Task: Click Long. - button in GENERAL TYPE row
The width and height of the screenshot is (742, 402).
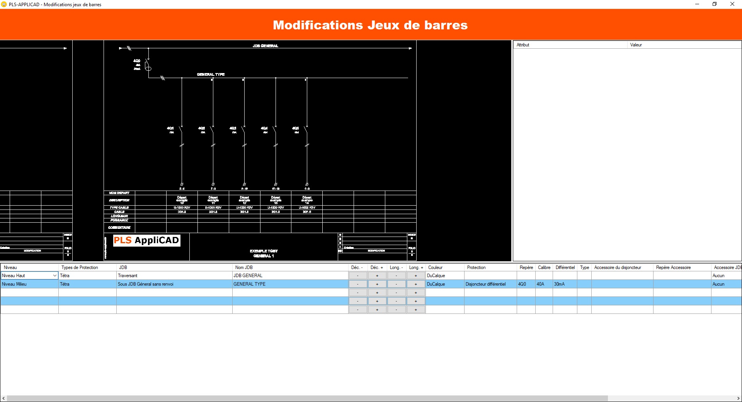Action: click(x=397, y=284)
